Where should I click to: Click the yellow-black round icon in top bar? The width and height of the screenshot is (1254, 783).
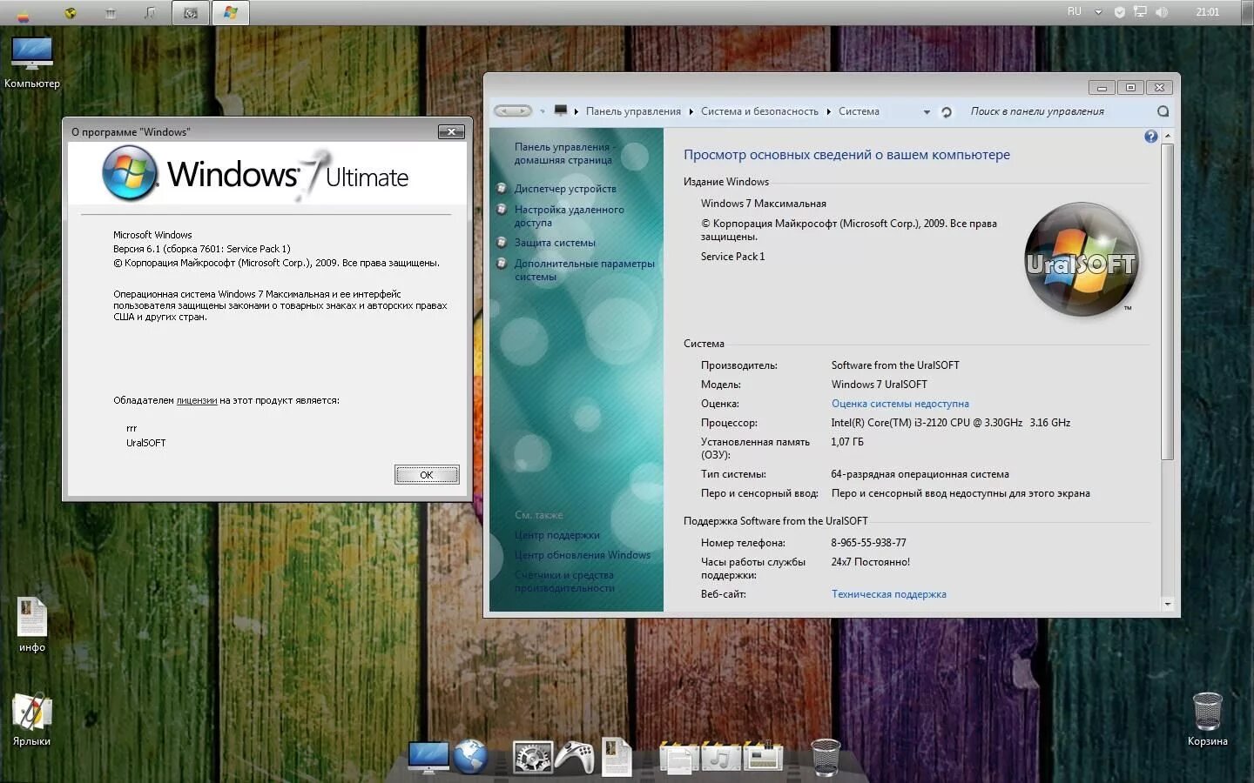click(71, 13)
